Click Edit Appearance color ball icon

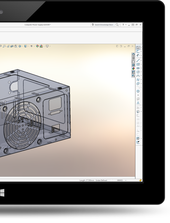click(x=37, y=46)
